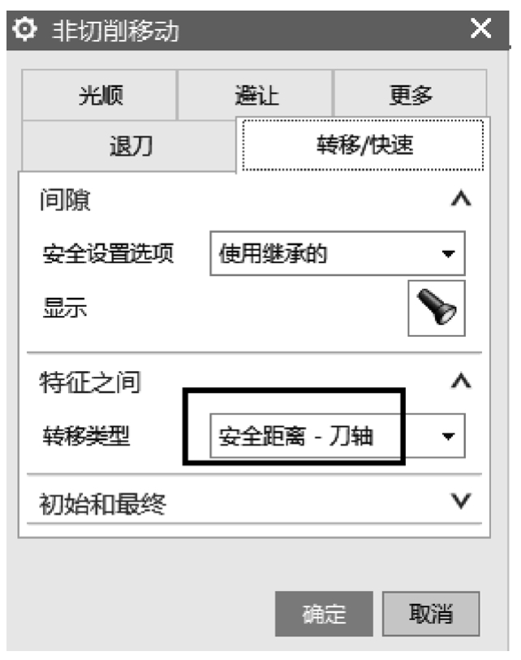Image resolution: width=521 pixels, height=660 pixels.
Task: Select the 转移/快速 tab
Action: [x=364, y=145]
